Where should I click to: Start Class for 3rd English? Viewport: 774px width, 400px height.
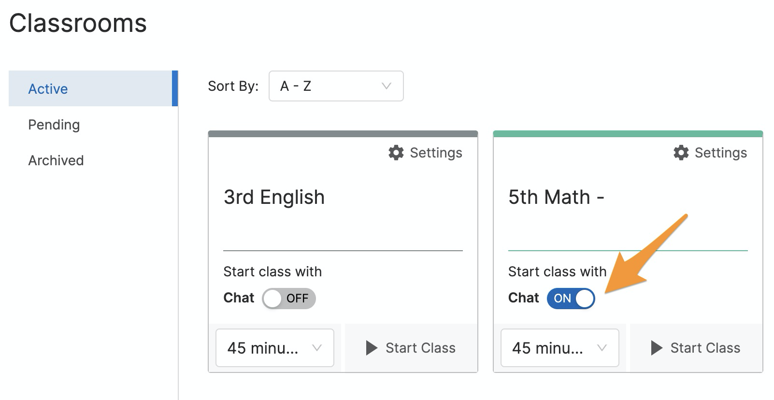[411, 347]
